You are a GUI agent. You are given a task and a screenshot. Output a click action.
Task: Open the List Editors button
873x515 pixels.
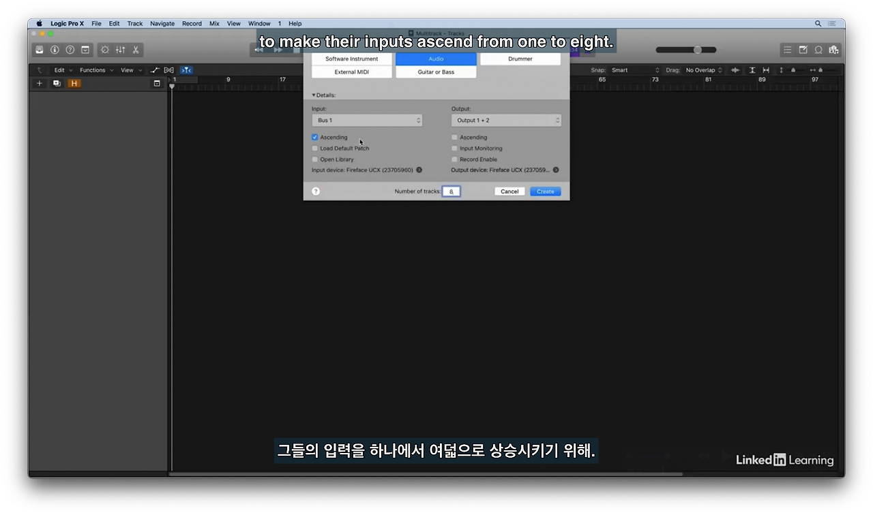[788, 50]
